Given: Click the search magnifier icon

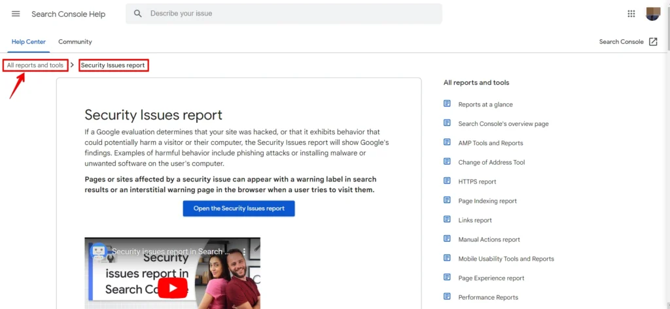Looking at the screenshot, I should pos(137,14).
